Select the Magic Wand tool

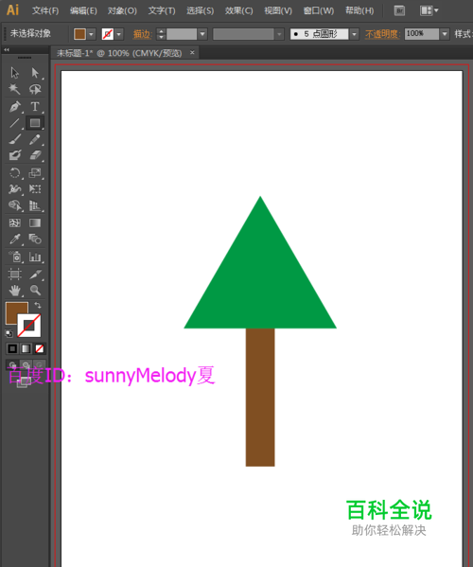(x=15, y=89)
